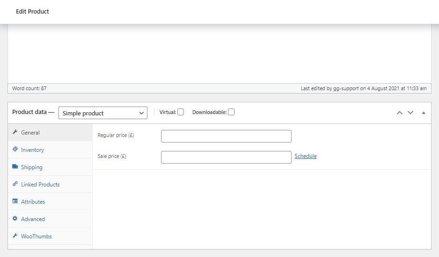This screenshot has width=439, height=257.
Task: Move Product data panel up
Action: [400, 113]
